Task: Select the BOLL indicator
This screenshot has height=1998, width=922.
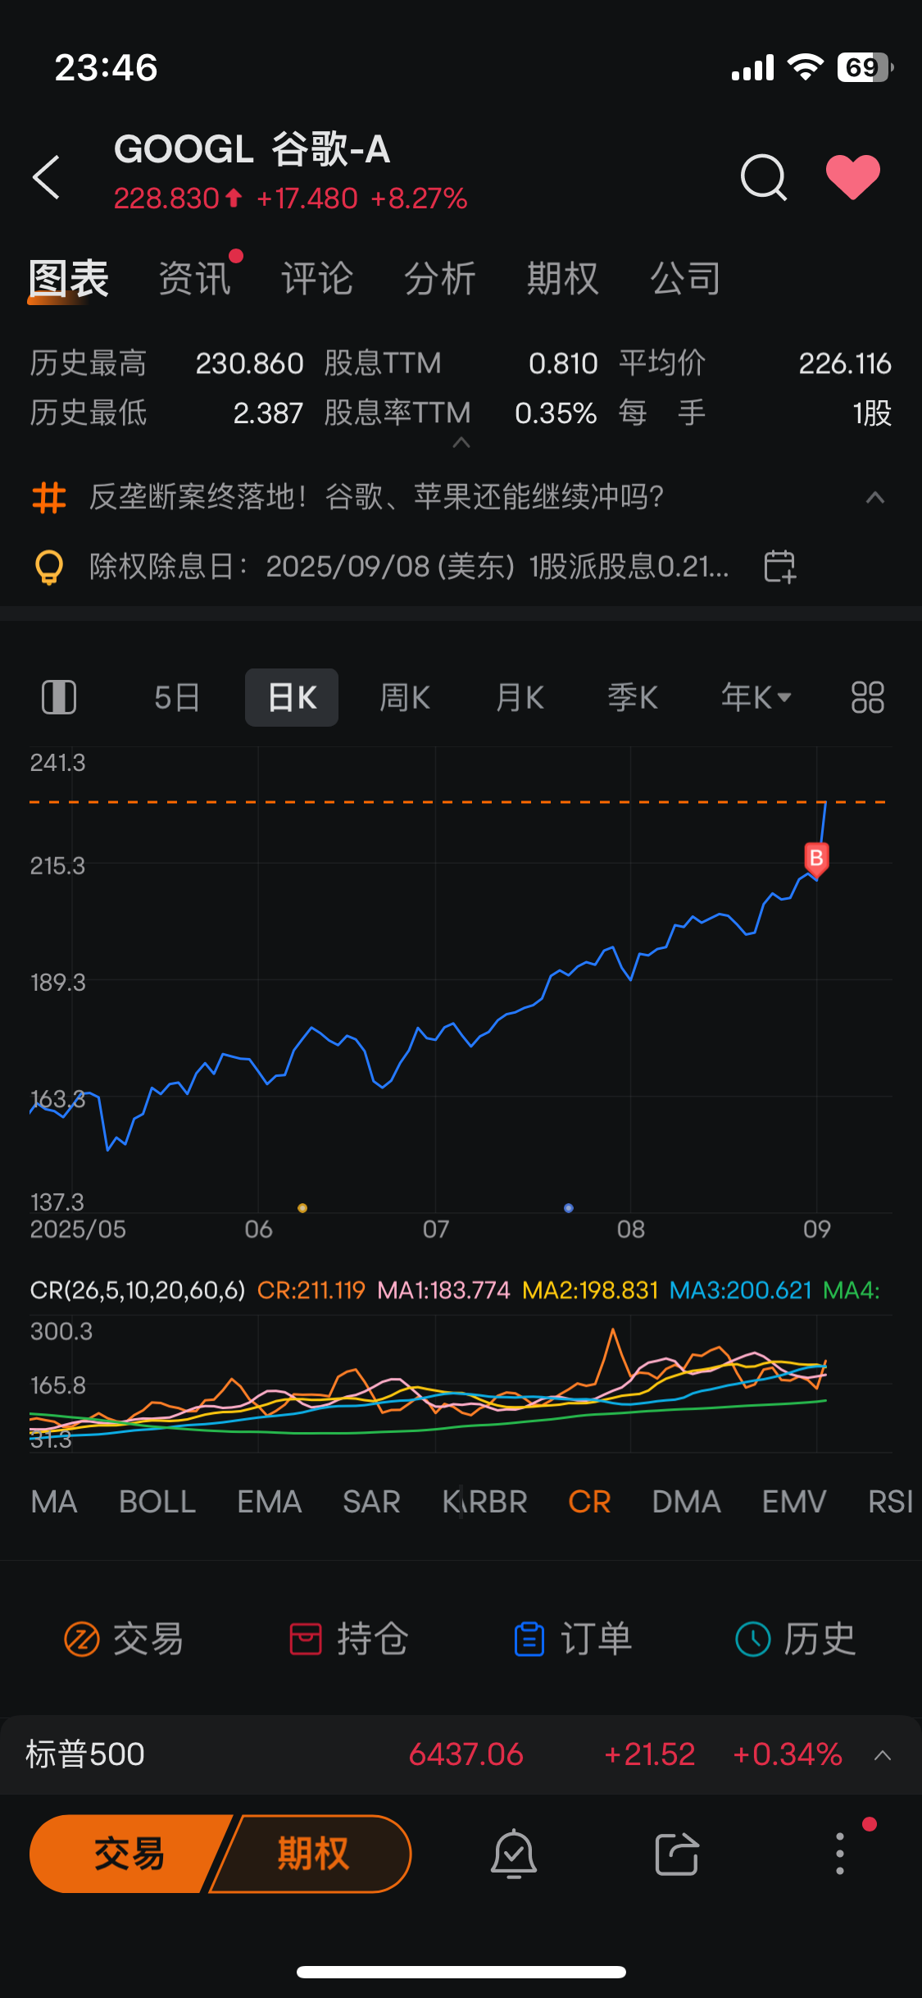Action: click(157, 1503)
